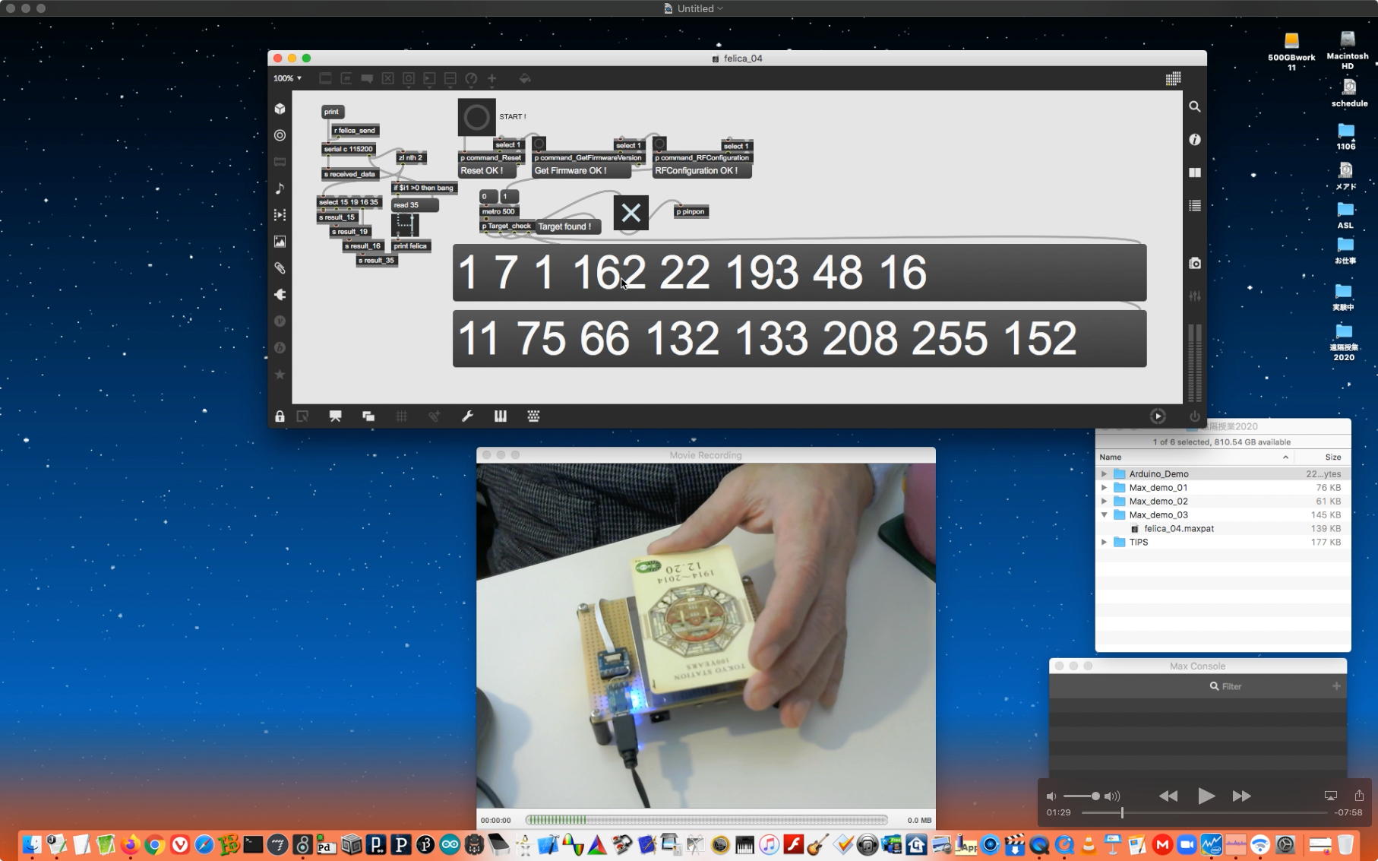Add a toggle object from top toolbar

tap(387, 78)
